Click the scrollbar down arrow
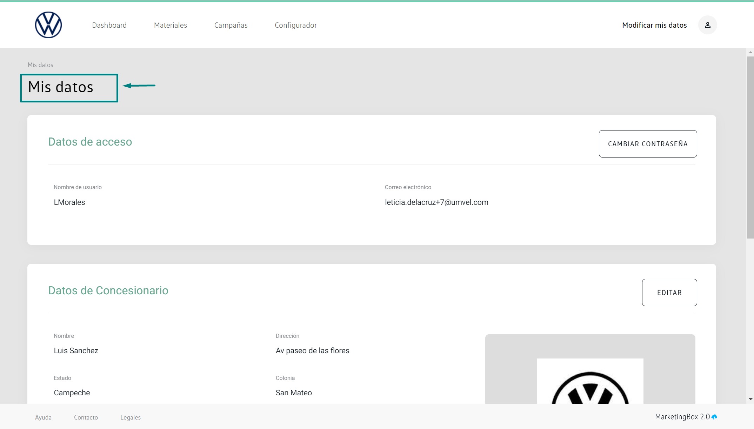Viewport: 754px width, 429px height. (x=750, y=399)
